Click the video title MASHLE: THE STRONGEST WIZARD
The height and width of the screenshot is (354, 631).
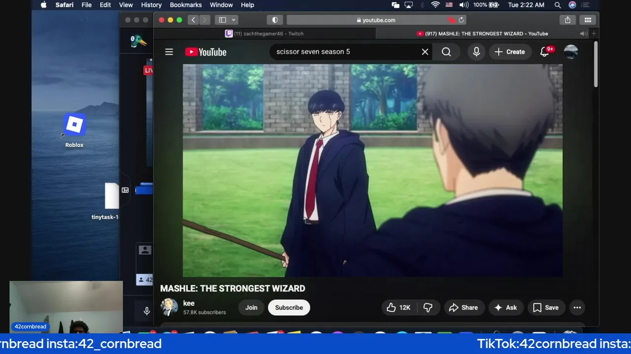[233, 288]
